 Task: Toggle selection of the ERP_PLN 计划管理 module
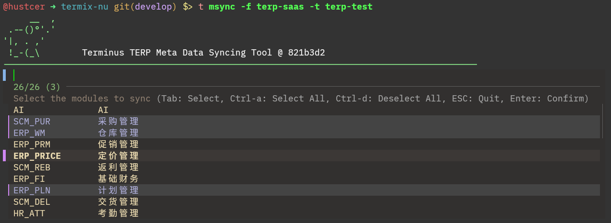coord(76,190)
